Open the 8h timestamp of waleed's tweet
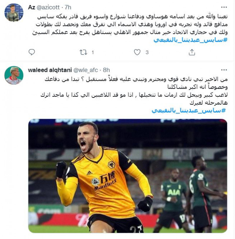235x239 pixels. point(106,70)
